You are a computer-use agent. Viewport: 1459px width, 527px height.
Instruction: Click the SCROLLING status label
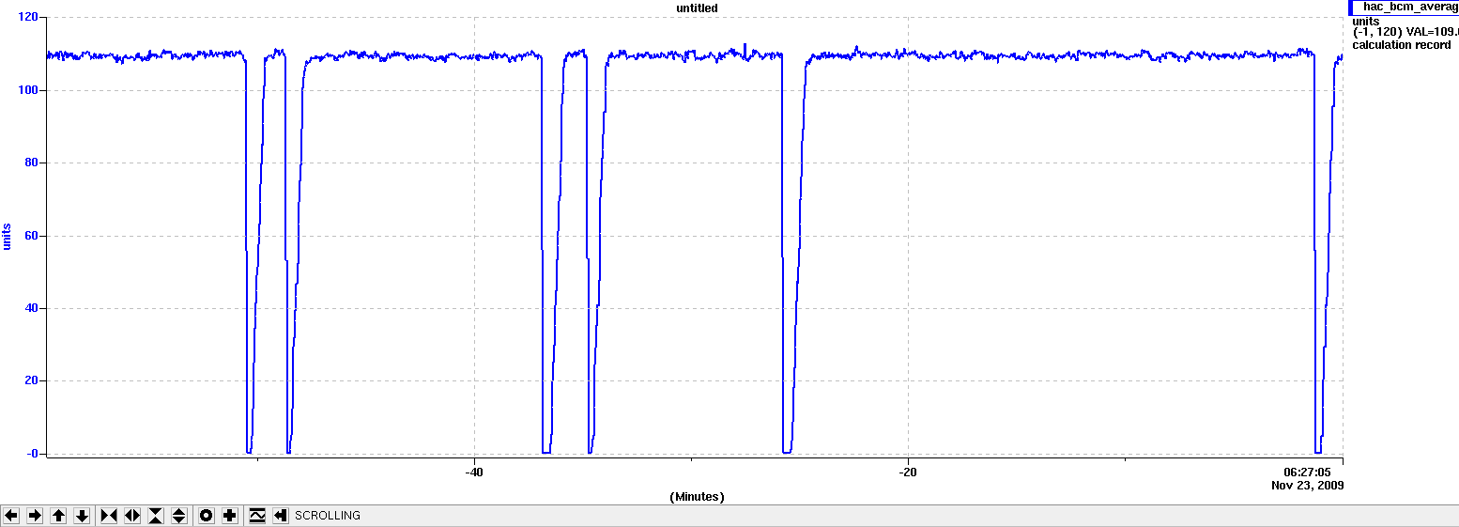(328, 516)
